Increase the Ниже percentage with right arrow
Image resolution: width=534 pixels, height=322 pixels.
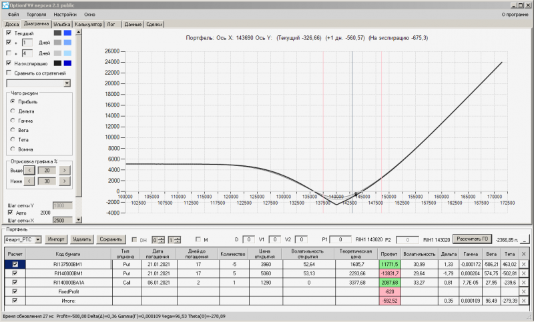(64, 181)
